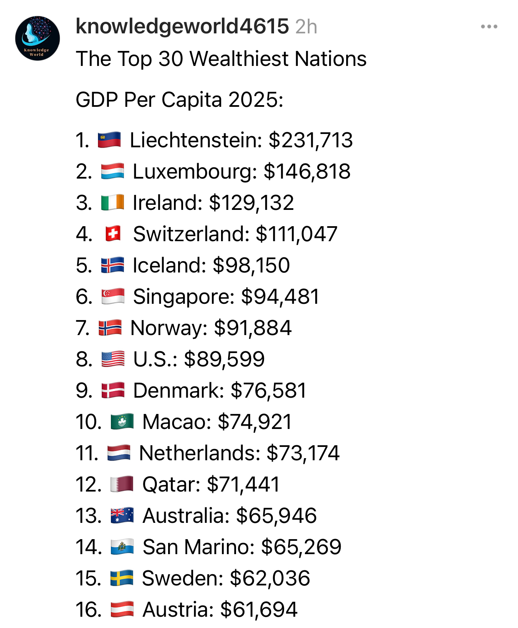Tap the Macao flag emoji
This screenshot has width=518, height=628.
[122, 422]
